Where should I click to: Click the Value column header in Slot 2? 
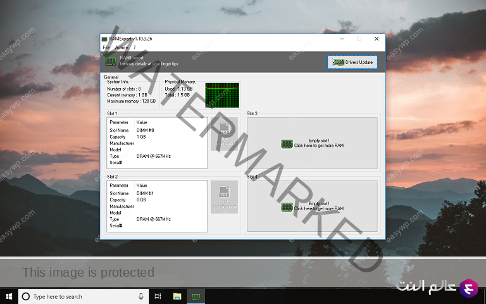(142, 185)
